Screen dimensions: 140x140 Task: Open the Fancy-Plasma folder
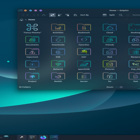click(32, 29)
